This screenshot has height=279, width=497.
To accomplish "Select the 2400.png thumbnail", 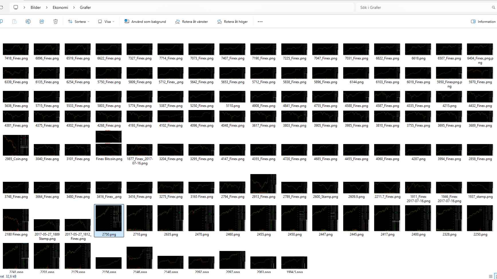I will coord(418,218).
